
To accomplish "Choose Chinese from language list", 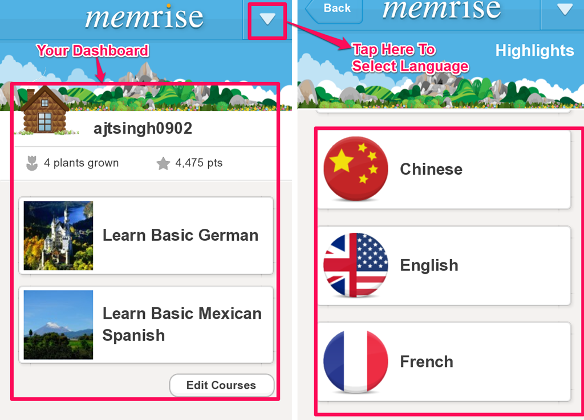I will pyautogui.click(x=444, y=170).
